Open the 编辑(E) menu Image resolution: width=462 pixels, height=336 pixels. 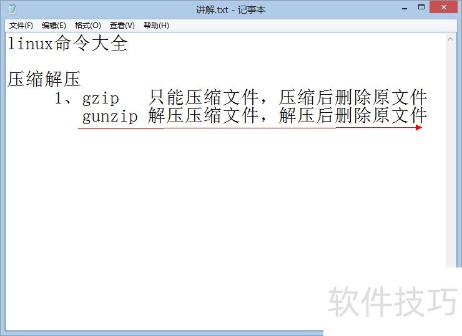[x=54, y=26]
